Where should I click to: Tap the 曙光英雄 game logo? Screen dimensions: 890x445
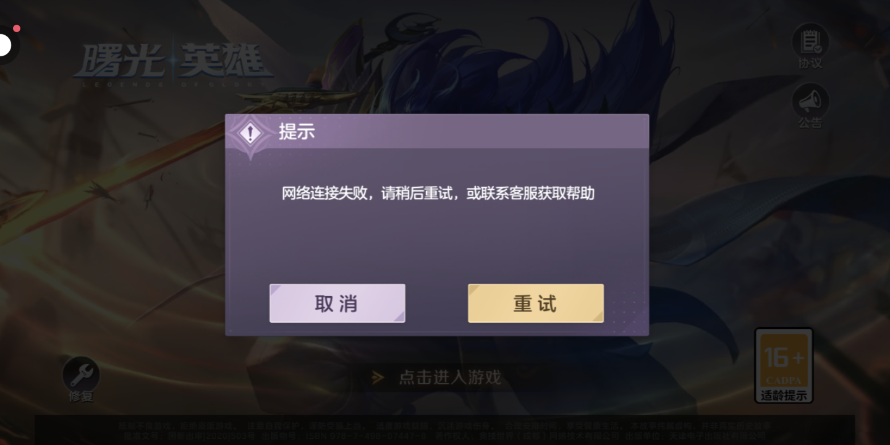173,61
